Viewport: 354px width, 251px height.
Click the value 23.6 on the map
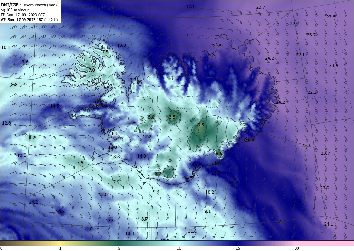tap(331, 17)
